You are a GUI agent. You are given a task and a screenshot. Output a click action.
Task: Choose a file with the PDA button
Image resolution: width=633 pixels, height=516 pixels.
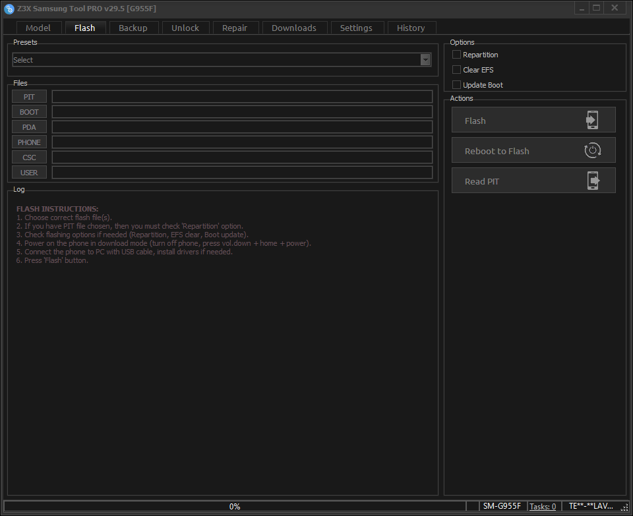pyautogui.click(x=29, y=127)
